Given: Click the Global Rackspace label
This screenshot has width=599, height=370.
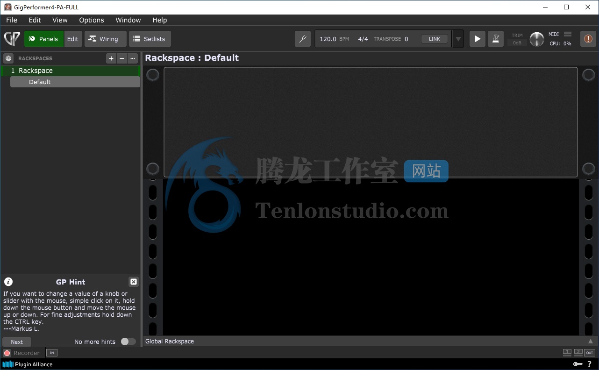Looking at the screenshot, I should [170, 342].
